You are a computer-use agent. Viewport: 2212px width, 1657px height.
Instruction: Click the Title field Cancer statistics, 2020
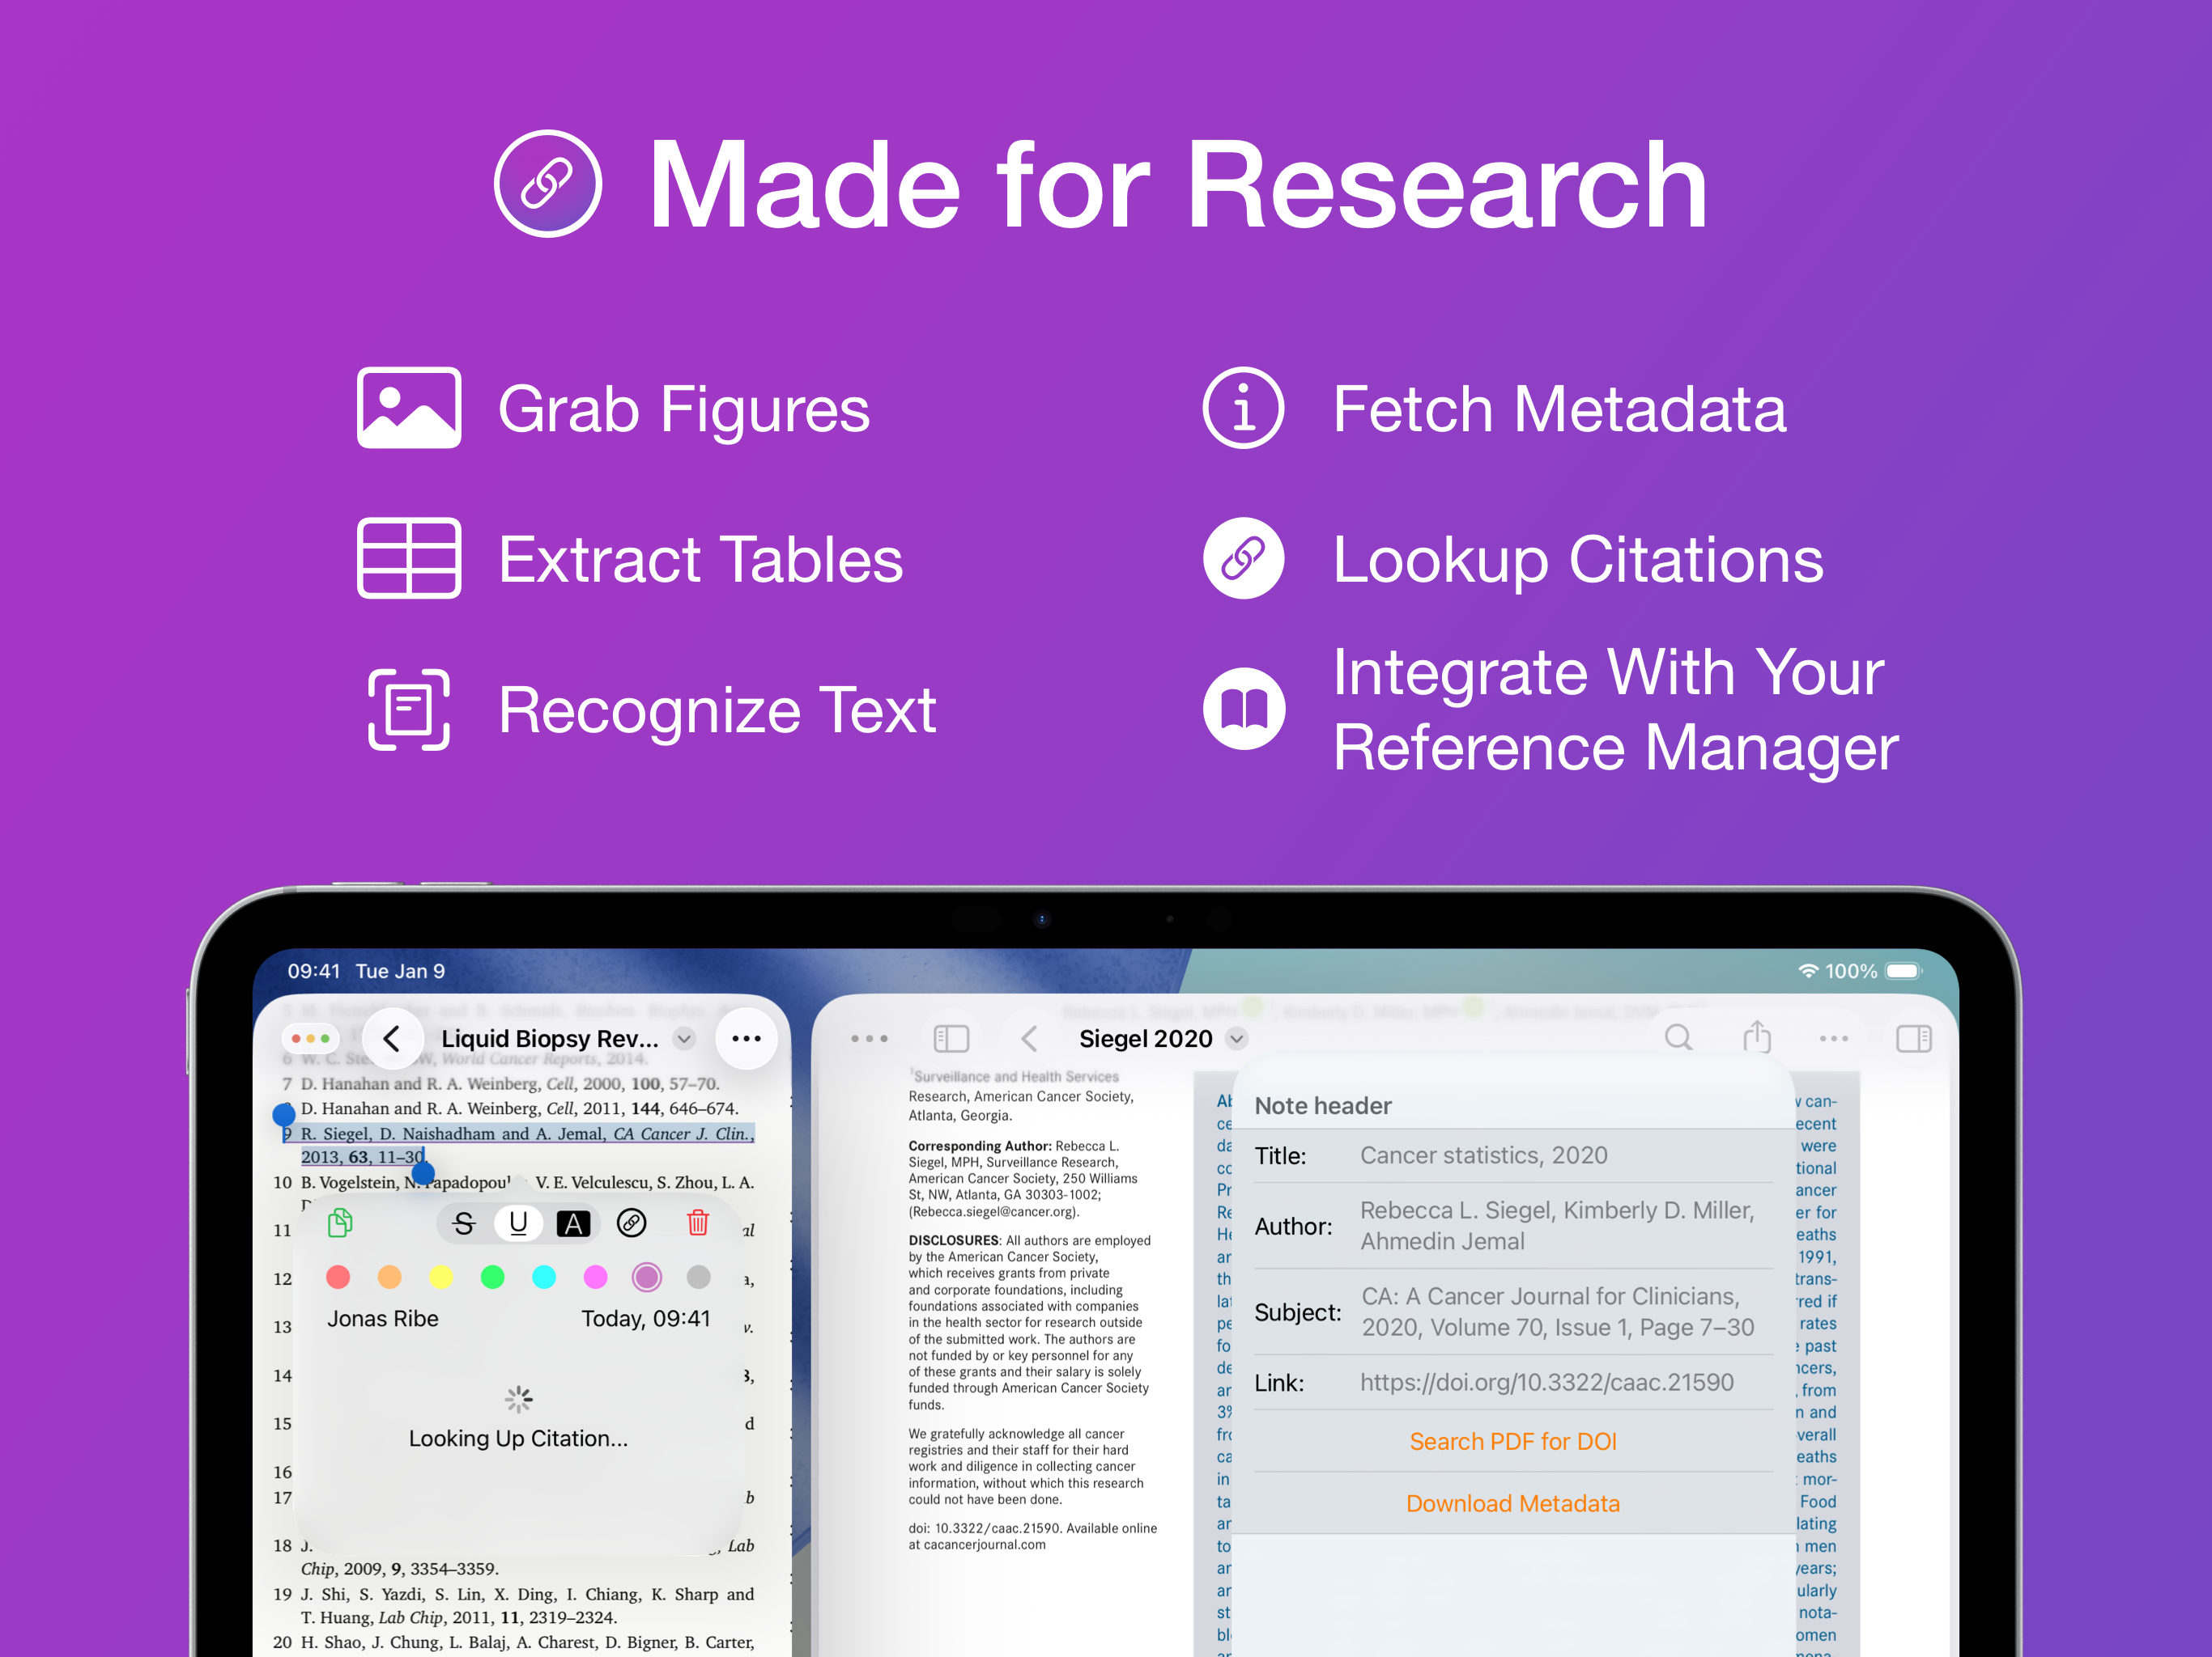[1483, 1155]
